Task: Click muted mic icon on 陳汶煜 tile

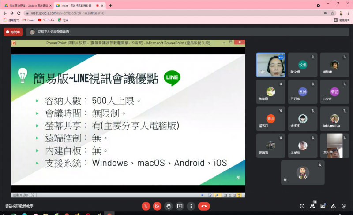Action: (x=313, y=57)
